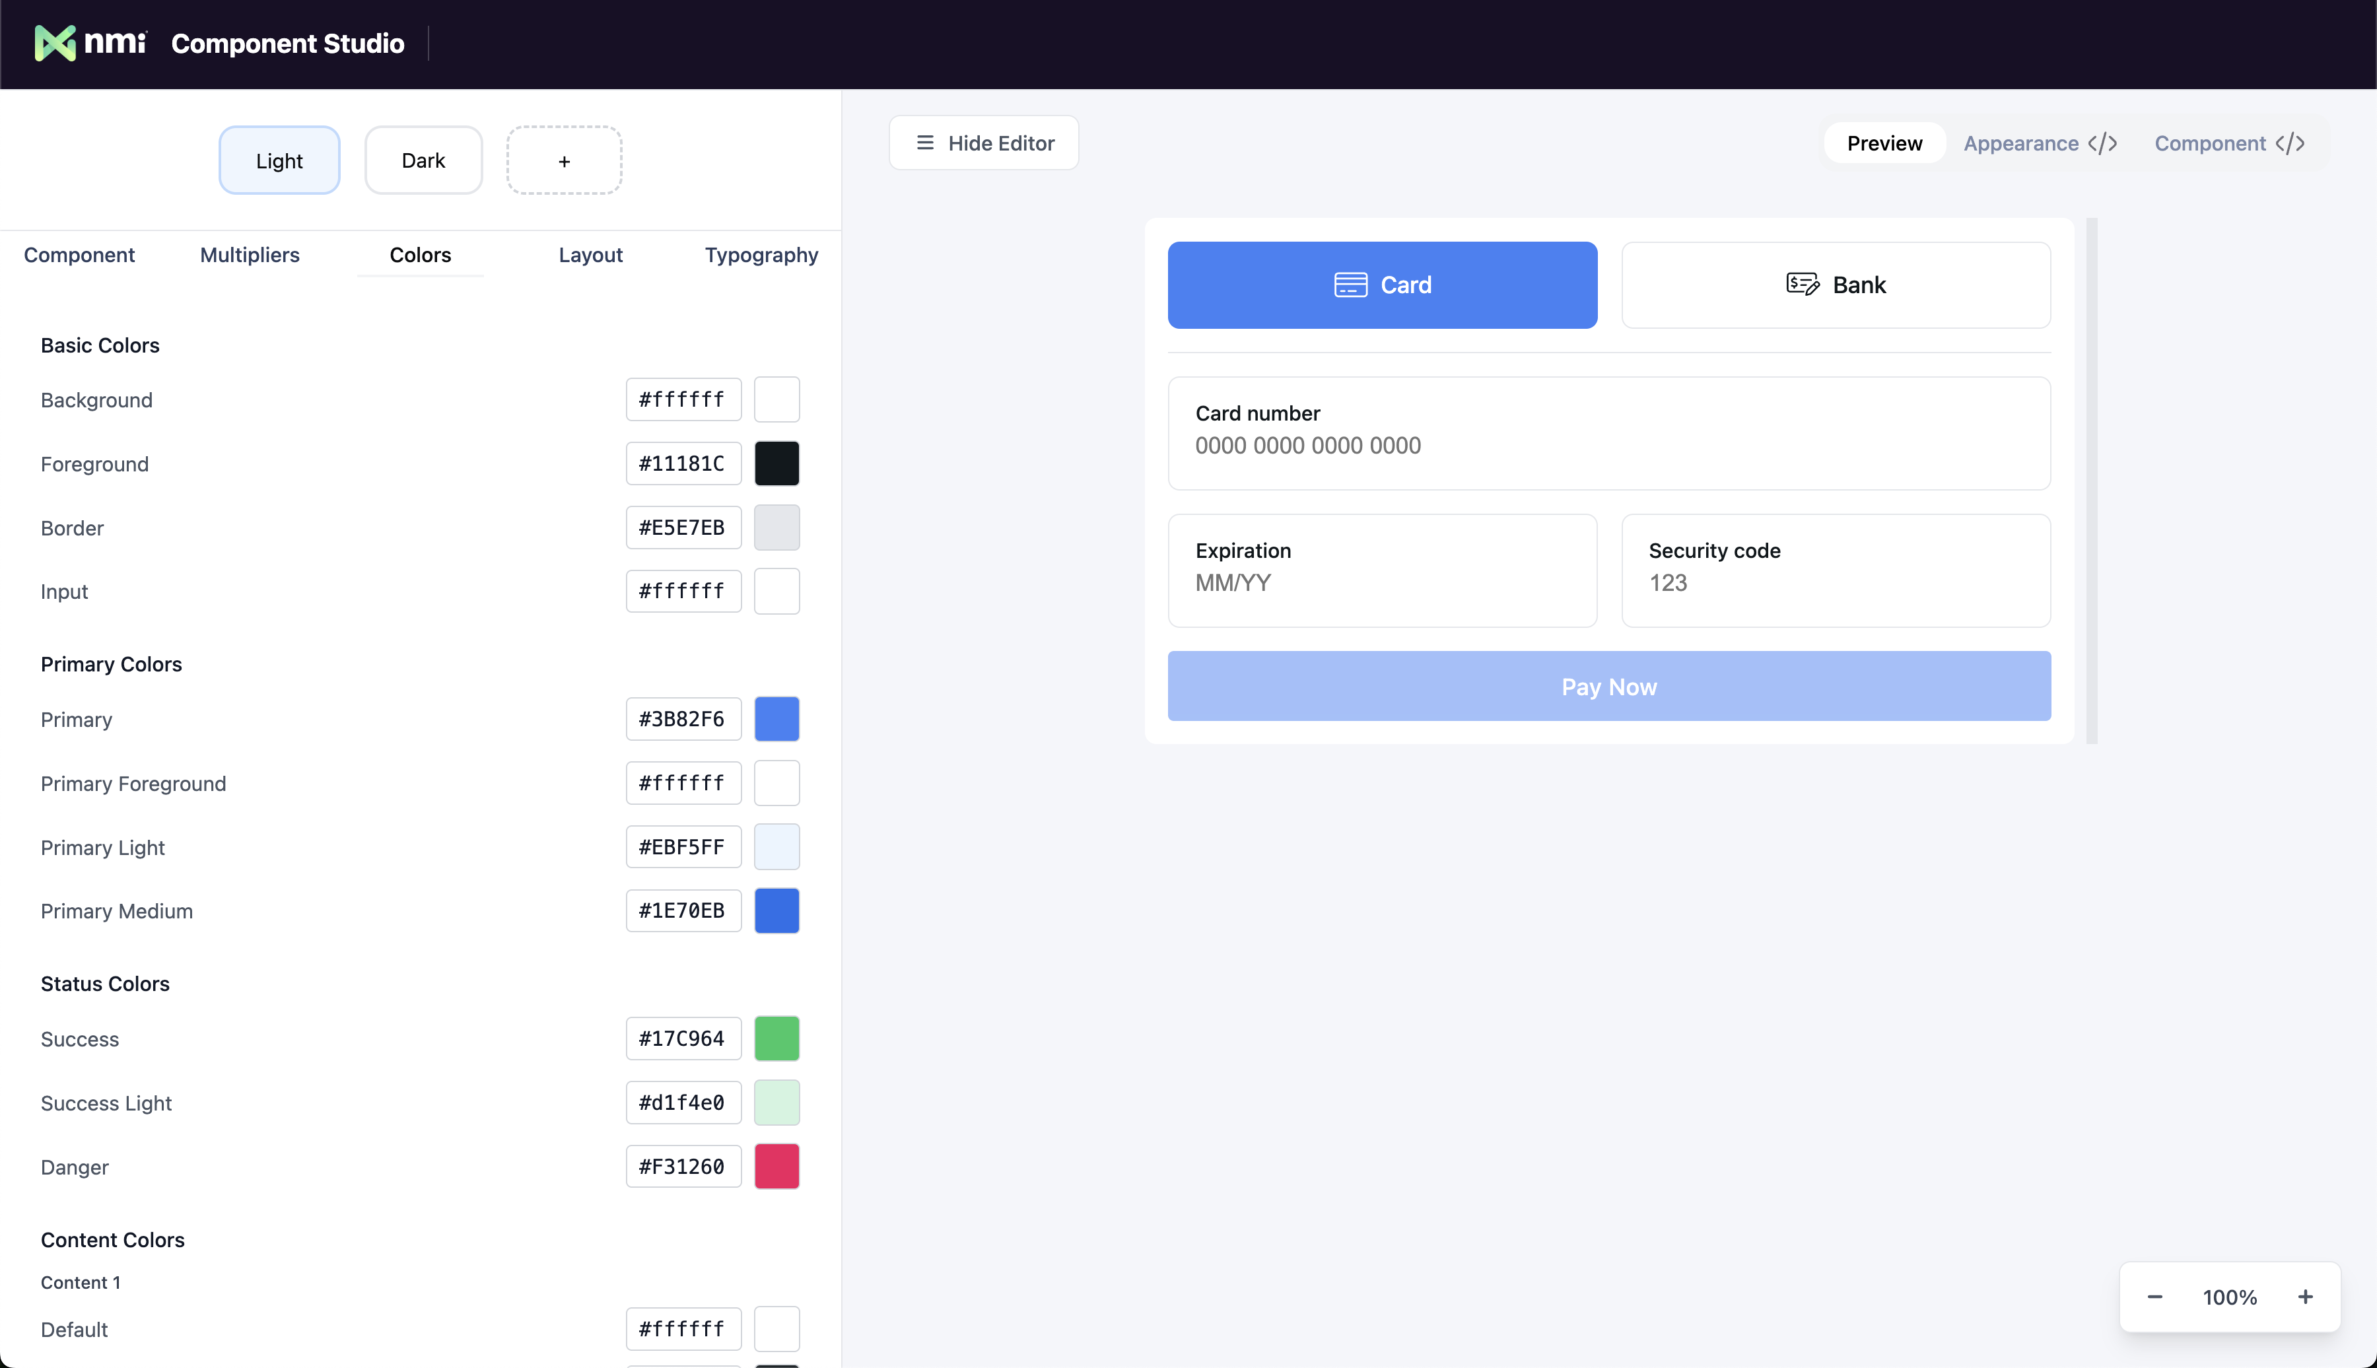
Task: Click the NMI logo icon
Action: pos(55,43)
